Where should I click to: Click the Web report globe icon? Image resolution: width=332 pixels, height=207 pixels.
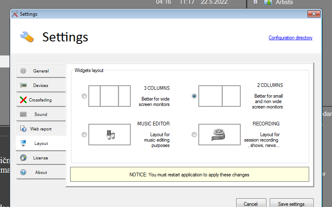pos(23,129)
